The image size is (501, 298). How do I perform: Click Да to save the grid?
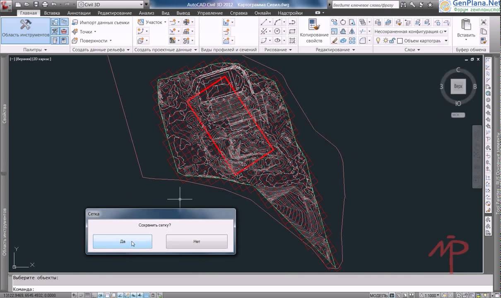tap(123, 241)
